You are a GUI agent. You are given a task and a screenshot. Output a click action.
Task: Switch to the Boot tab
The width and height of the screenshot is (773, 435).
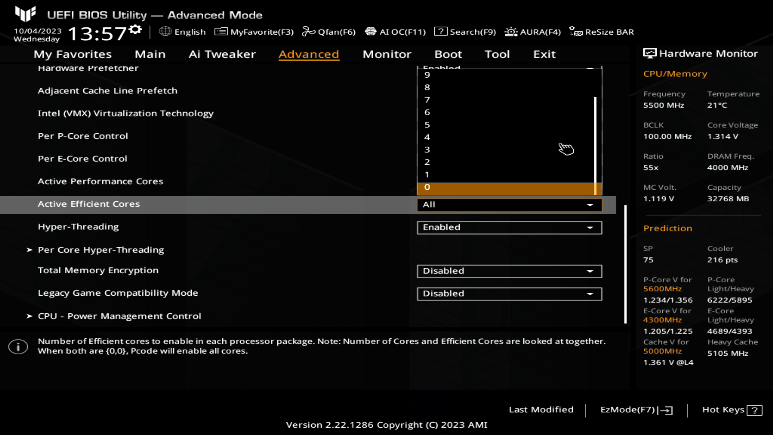coord(448,54)
